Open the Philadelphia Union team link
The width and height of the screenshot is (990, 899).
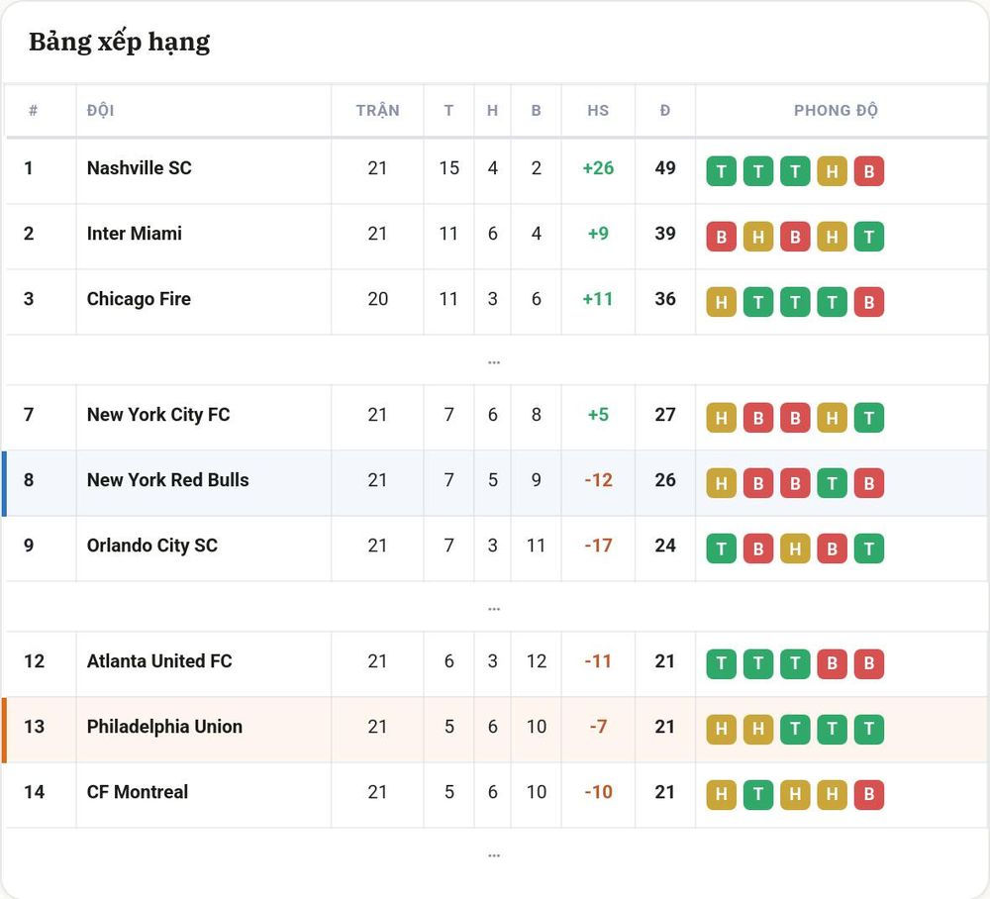164,727
